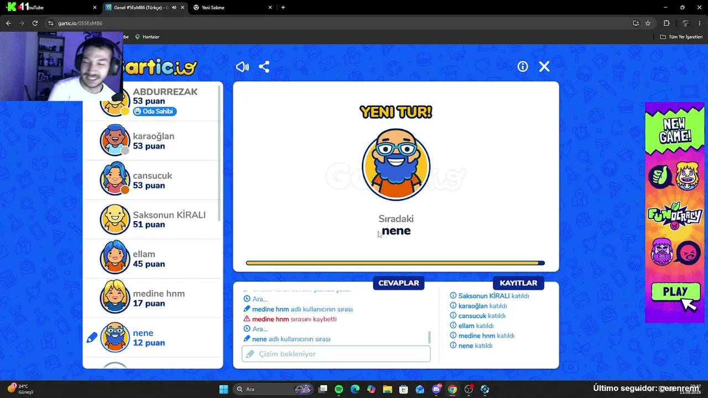Screen dimensions: 708x398
Task: Click ABDURREZAK player name
Action: [x=165, y=92]
